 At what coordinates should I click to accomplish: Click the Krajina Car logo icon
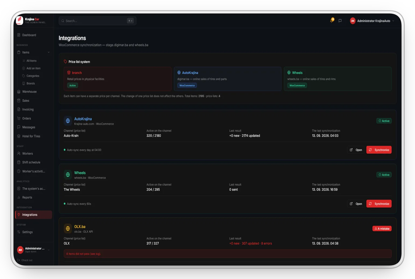click(19, 20)
